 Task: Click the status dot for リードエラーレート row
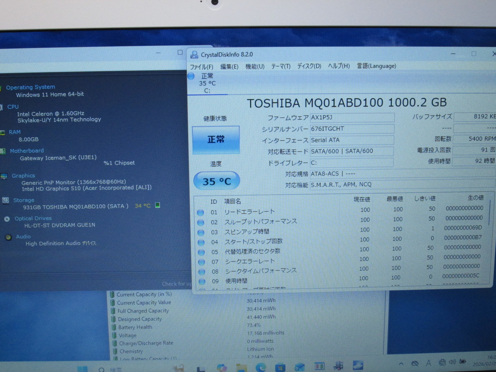(x=201, y=213)
